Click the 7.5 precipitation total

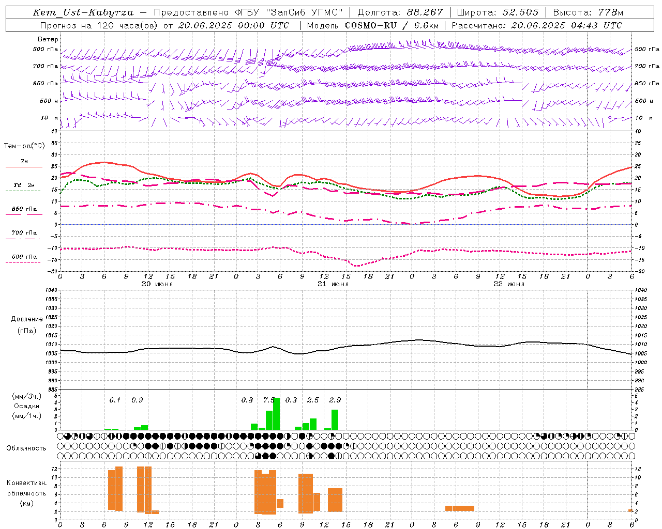click(269, 400)
